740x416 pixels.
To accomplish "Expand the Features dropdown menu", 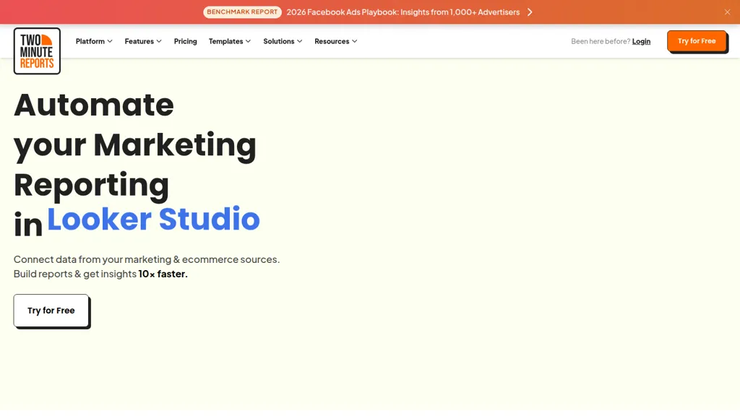I will tap(143, 41).
